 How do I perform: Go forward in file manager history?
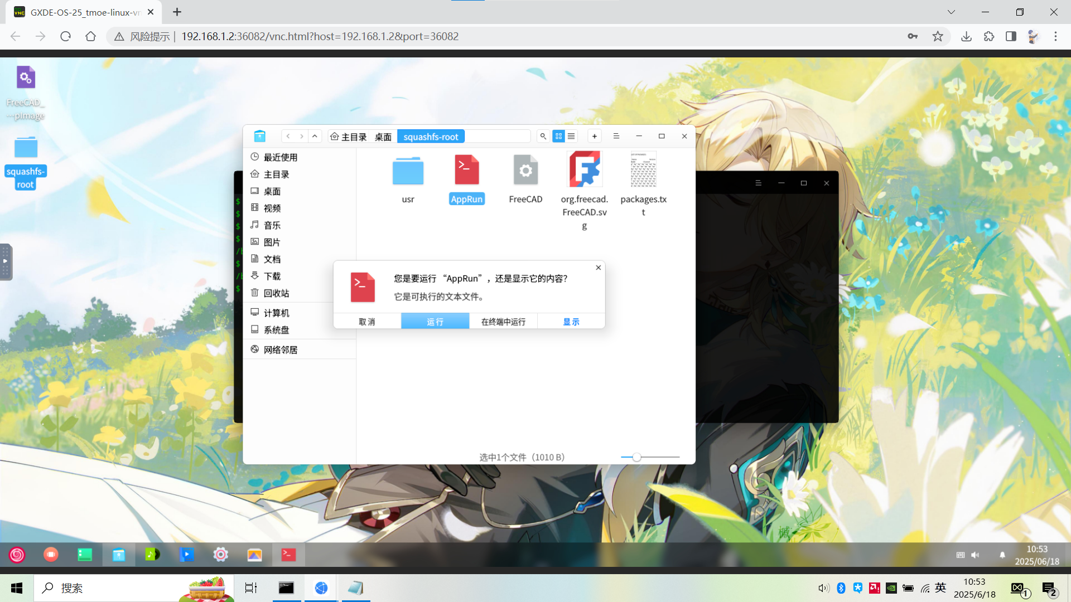click(x=301, y=136)
